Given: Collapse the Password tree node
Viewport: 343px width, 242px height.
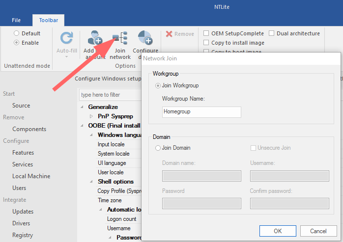Looking at the screenshot, I should 110,238.
